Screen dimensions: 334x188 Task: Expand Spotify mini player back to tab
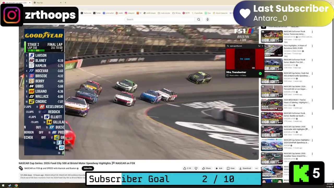259,46
